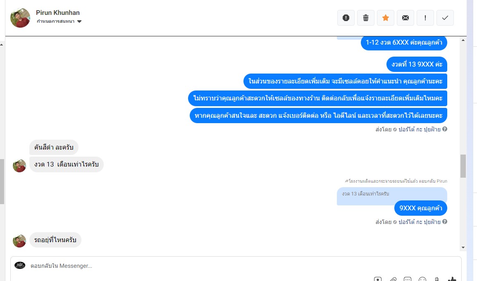Click the quoted reply 'งวด 13 เดือนเท่าไรครับ'
The height and width of the screenshot is (281, 477).
point(365,194)
